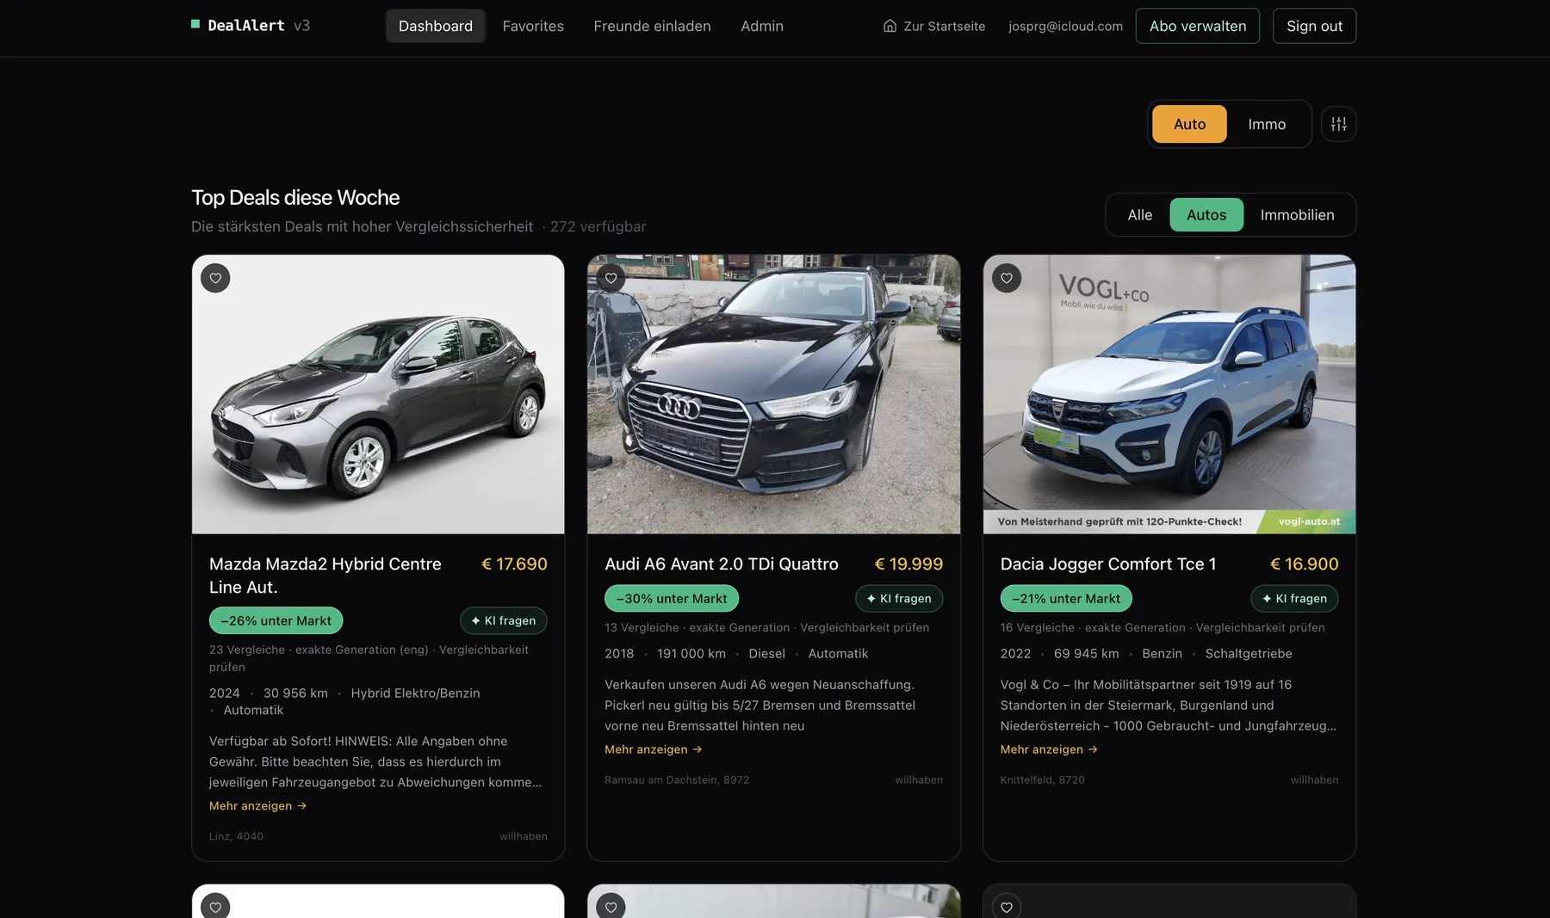Go to Zur Startseite home link
Screen dimensions: 1550x918
click(934, 26)
